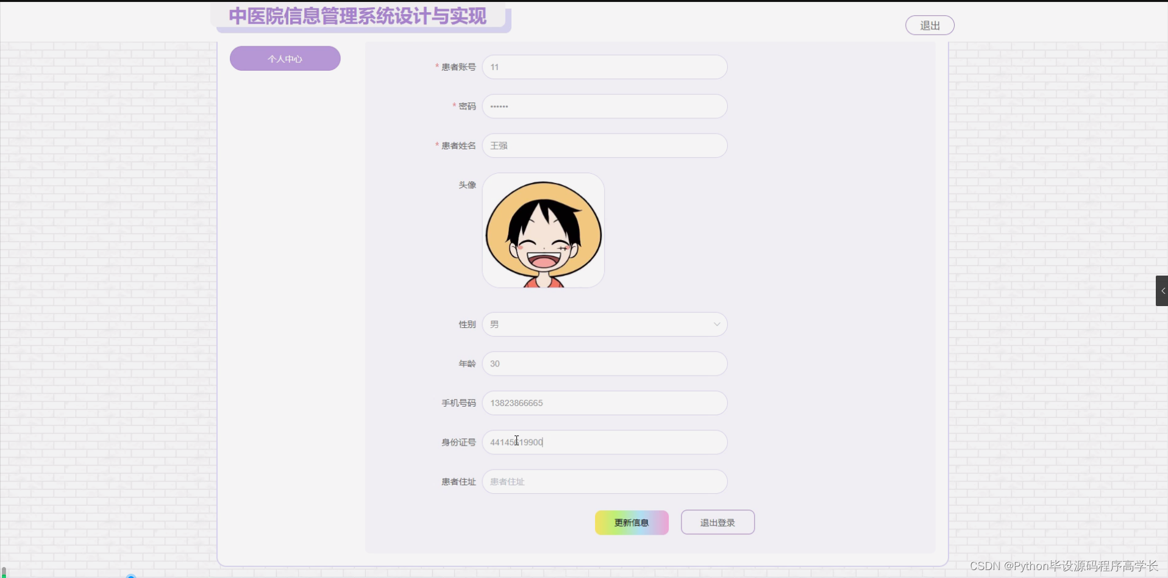Screen dimensions: 1168x578
Task: Change the 头像 avatar image
Action: pos(543,230)
